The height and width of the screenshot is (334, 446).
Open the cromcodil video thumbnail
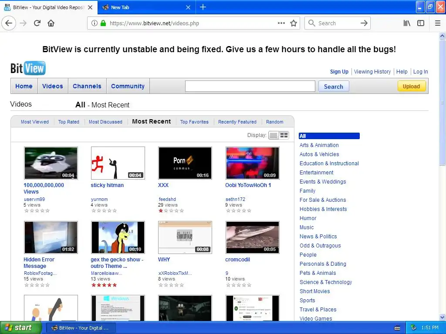point(252,237)
